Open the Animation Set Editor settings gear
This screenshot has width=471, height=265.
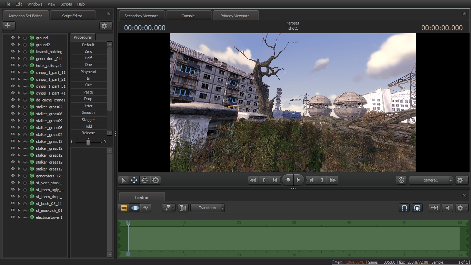click(x=106, y=26)
